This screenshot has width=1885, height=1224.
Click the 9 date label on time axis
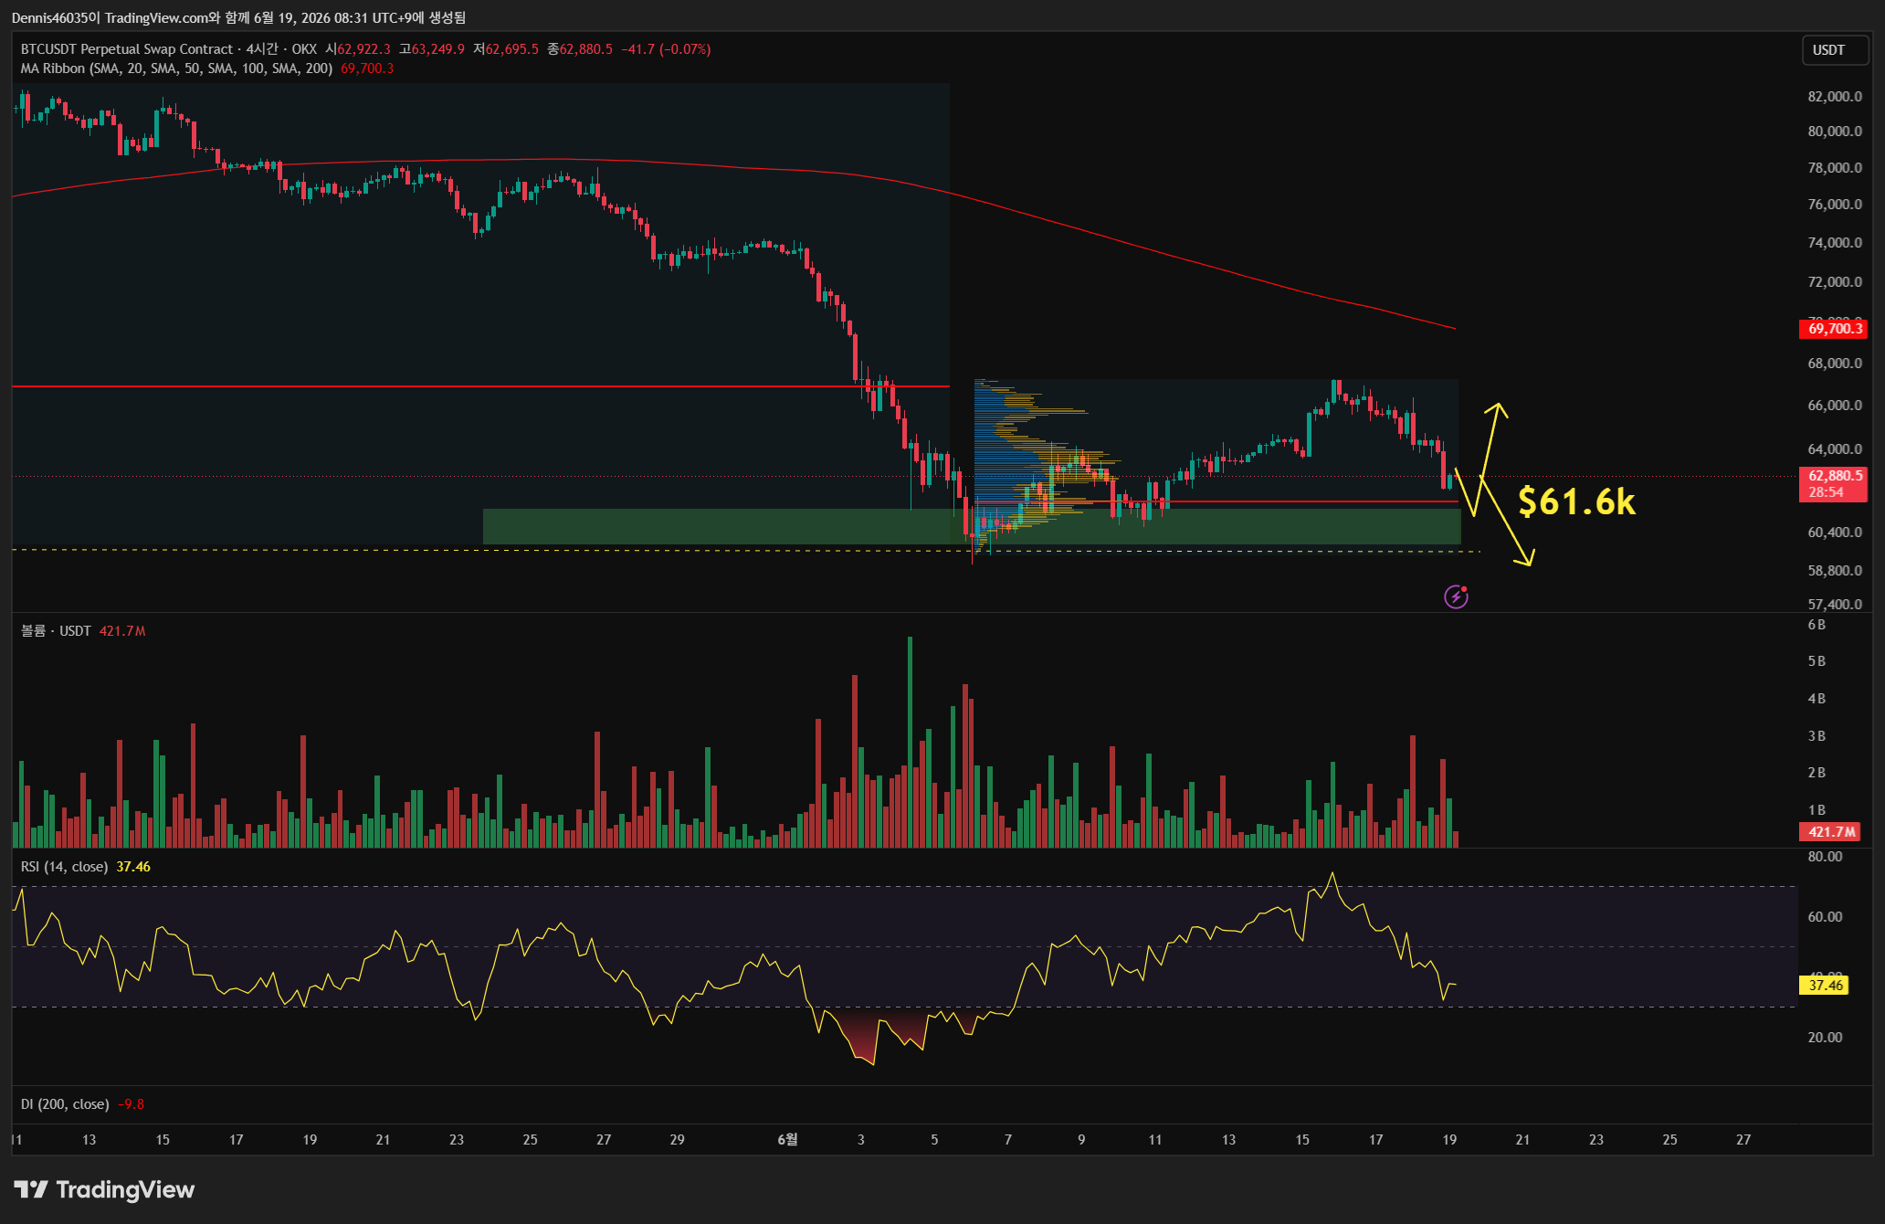tap(1081, 1140)
